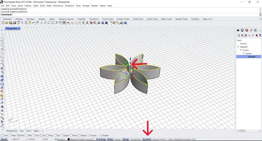This screenshot has height=141, width=262.
Task: Toggle Ortho in the status bar
Action: (x=110, y=139)
